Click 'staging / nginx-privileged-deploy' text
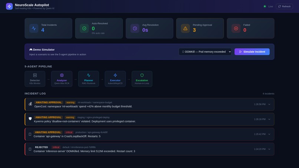Image resolution: width=299 pixels, height=168 pixels. [93, 117]
